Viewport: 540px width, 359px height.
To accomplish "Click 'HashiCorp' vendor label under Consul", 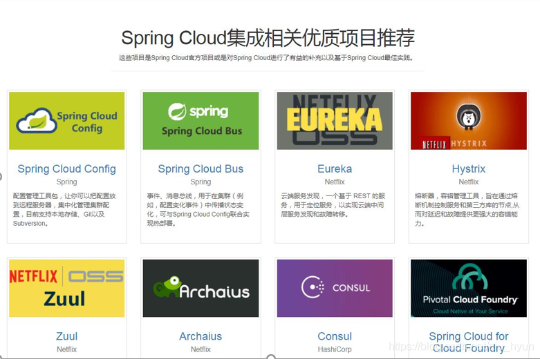I will tap(335, 349).
